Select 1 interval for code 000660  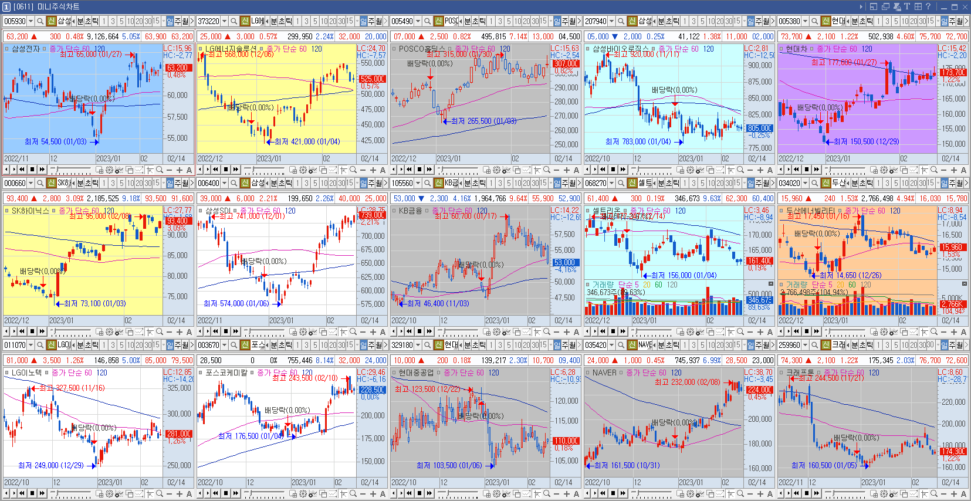pos(104,183)
